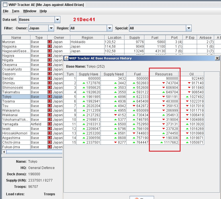The height and width of the screenshot is (199, 221).
Task: Select the Yamagata Airfield row
Action: click(32, 124)
